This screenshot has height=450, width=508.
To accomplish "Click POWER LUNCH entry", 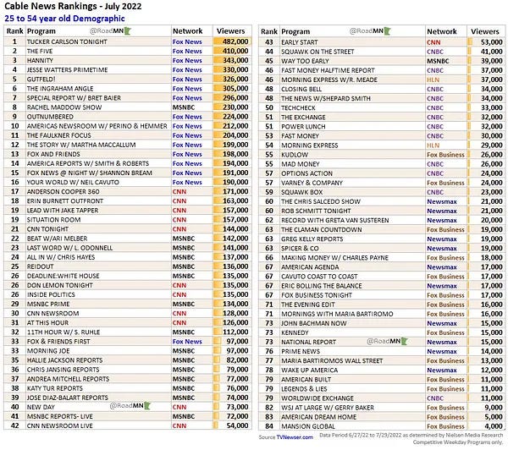I will click(x=304, y=127).
